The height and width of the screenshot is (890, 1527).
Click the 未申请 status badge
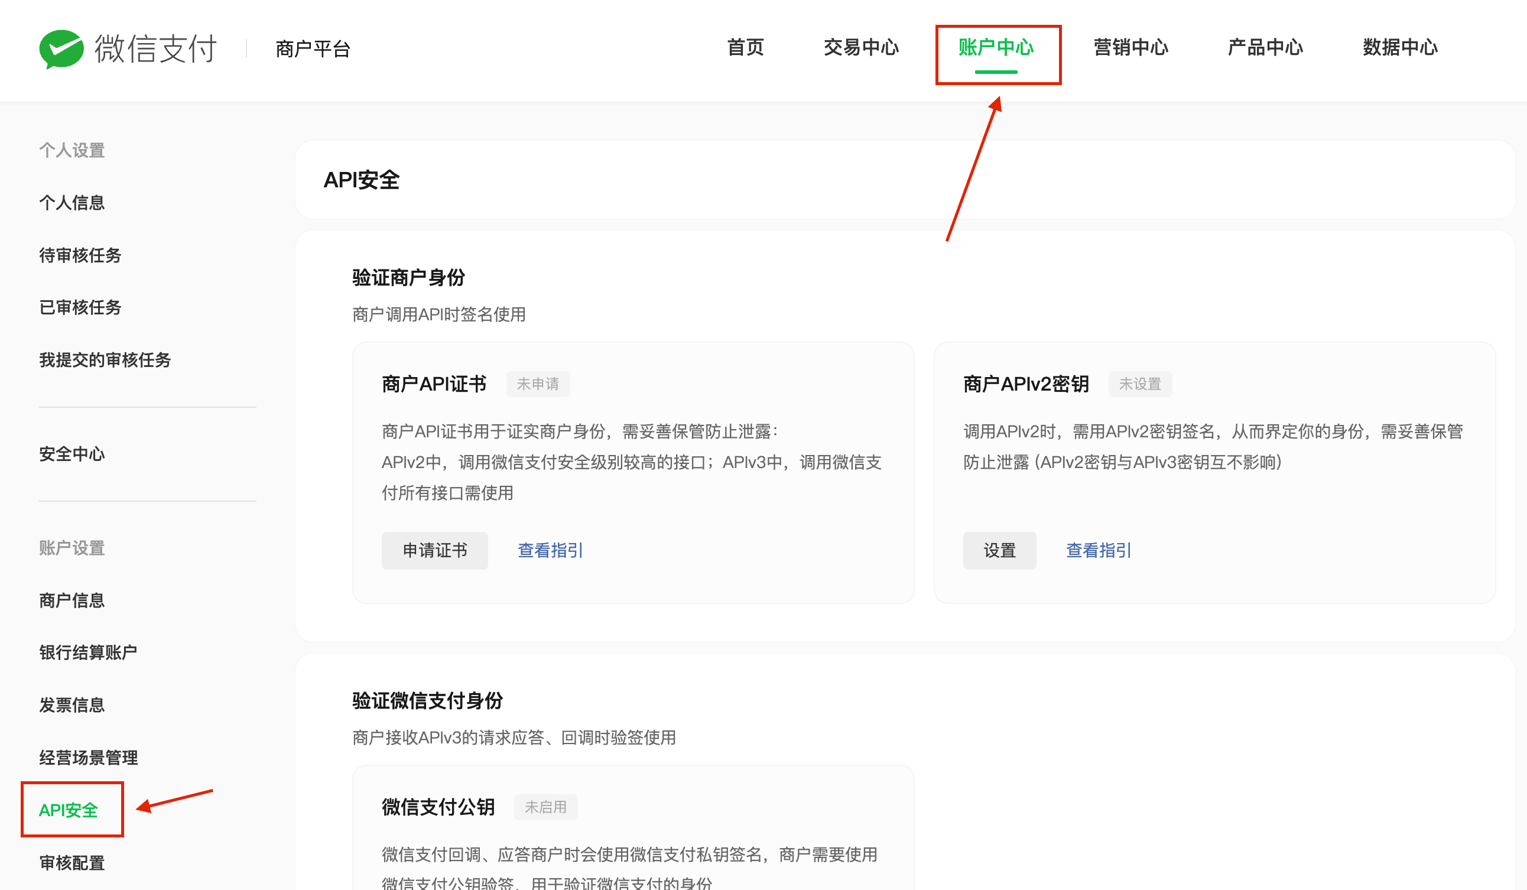pyautogui.click(x=538, y=384)
